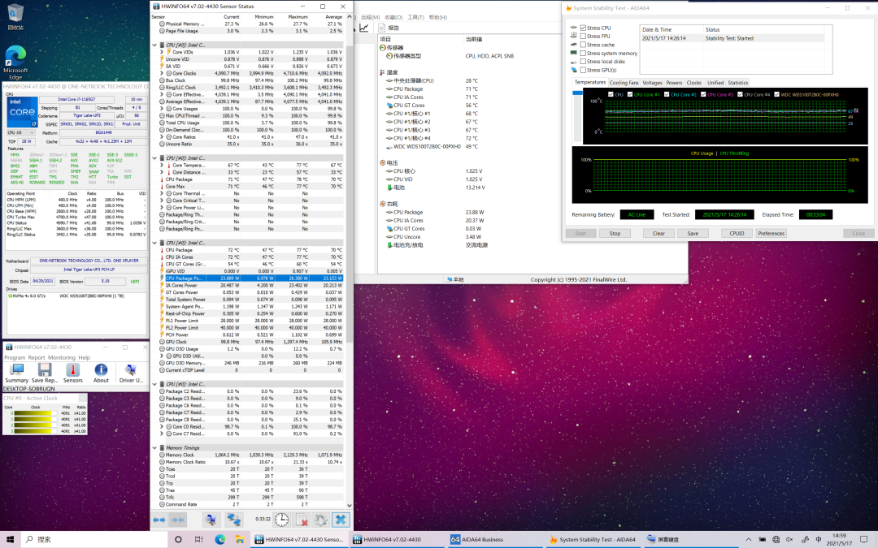Click the Preferences button
878x548 pixels.
coord(771,233)
